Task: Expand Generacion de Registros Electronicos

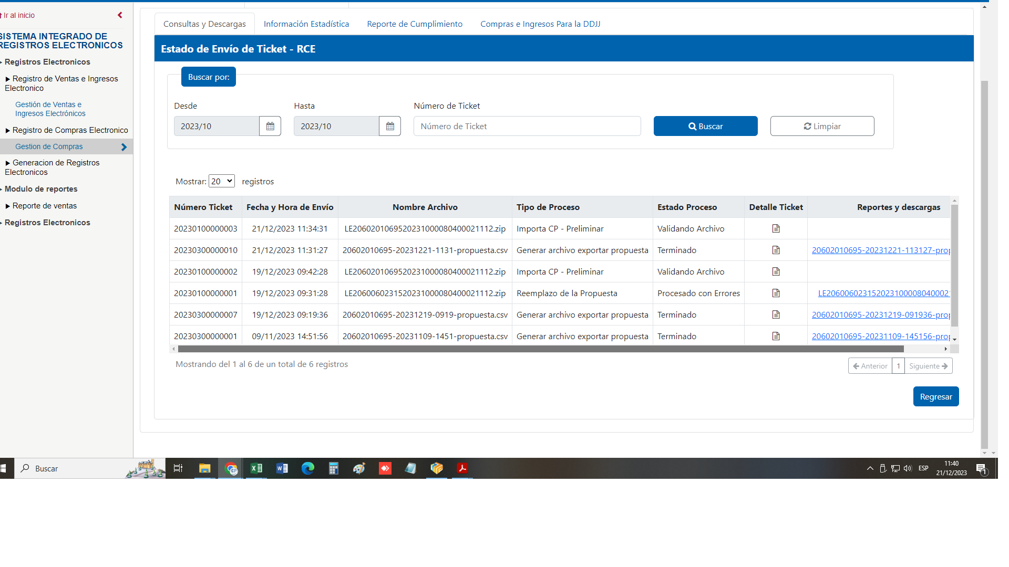Action: 56,163
